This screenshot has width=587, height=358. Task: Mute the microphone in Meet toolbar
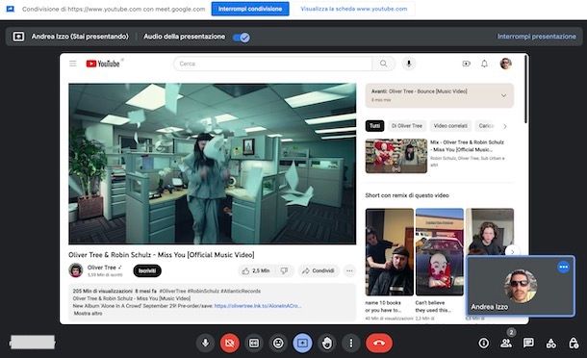tap(205, 343)
